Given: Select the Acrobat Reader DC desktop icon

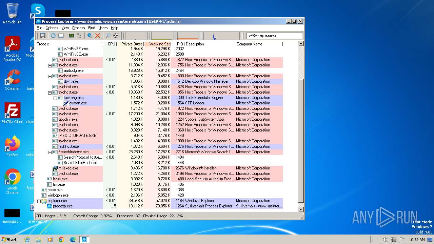Looking at the screenshot, I should (x=12, y=49).
